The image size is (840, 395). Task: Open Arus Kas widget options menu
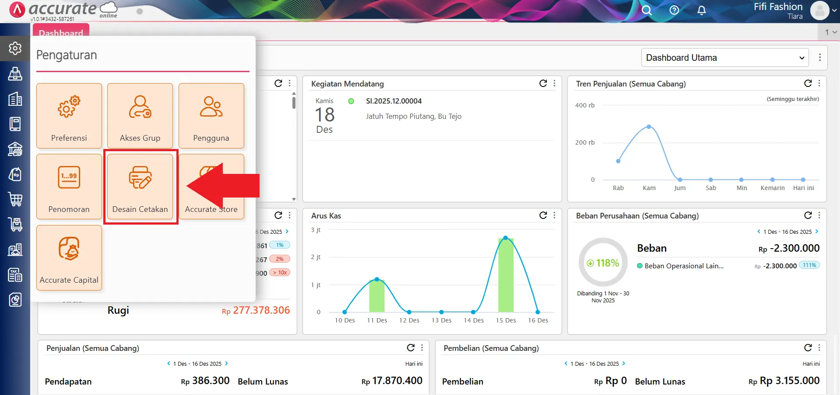555,215
